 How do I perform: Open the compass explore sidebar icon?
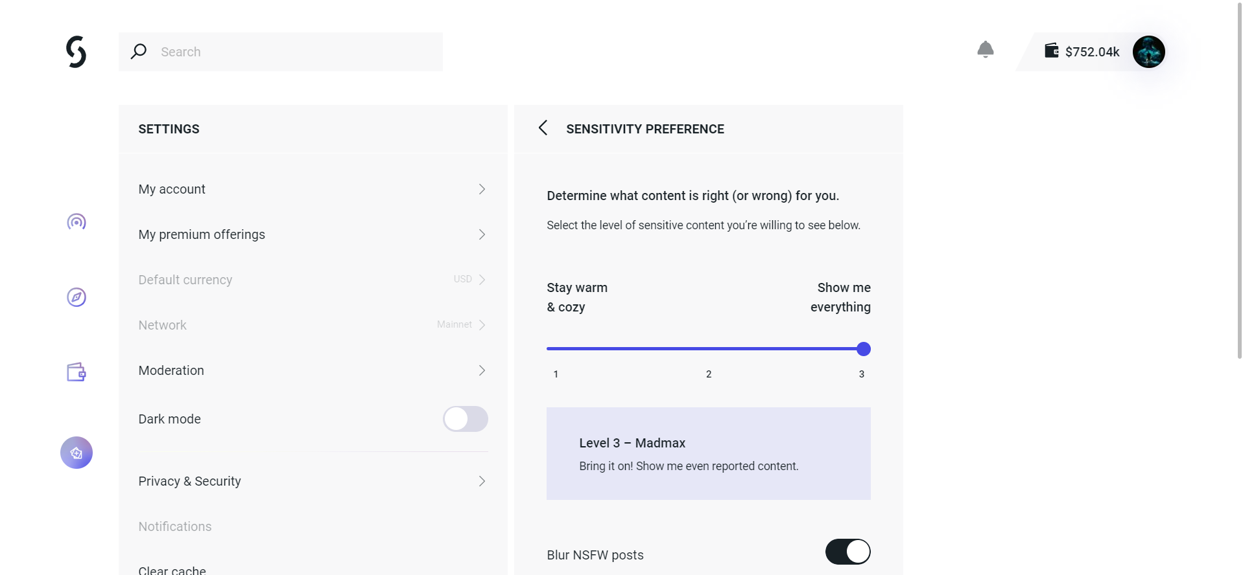point(77,297)
